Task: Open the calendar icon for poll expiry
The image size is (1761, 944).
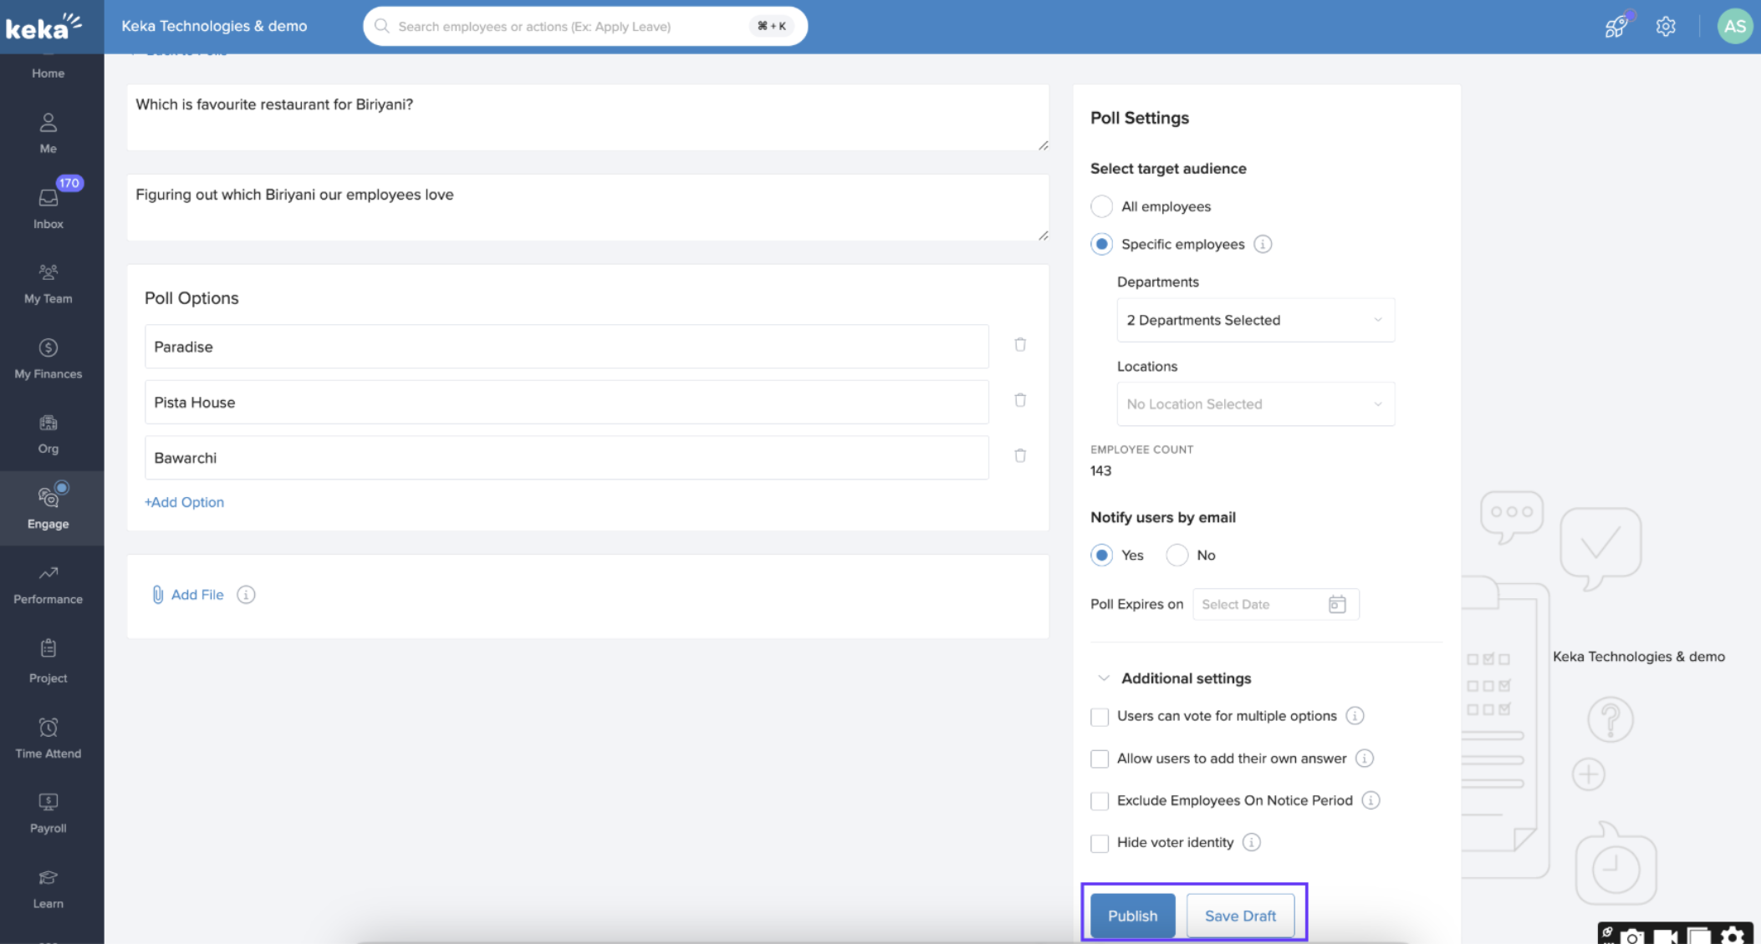Action: tap(1337, 604)
